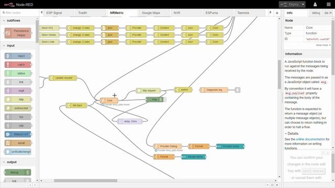
Task: Select the delay 10ms node
Action: pyautogui.click(x=130, y=122)
